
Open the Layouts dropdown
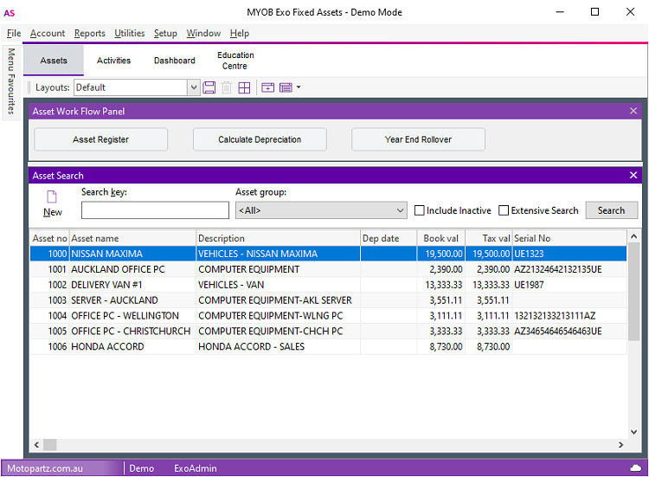(194, 87)
